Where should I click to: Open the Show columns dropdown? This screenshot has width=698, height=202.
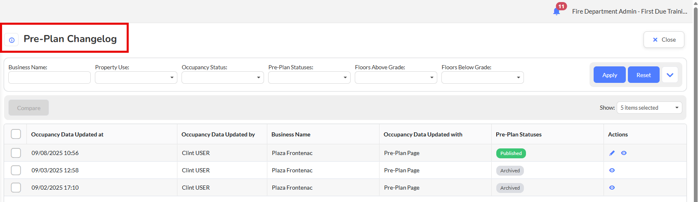[x=649, y=108]
